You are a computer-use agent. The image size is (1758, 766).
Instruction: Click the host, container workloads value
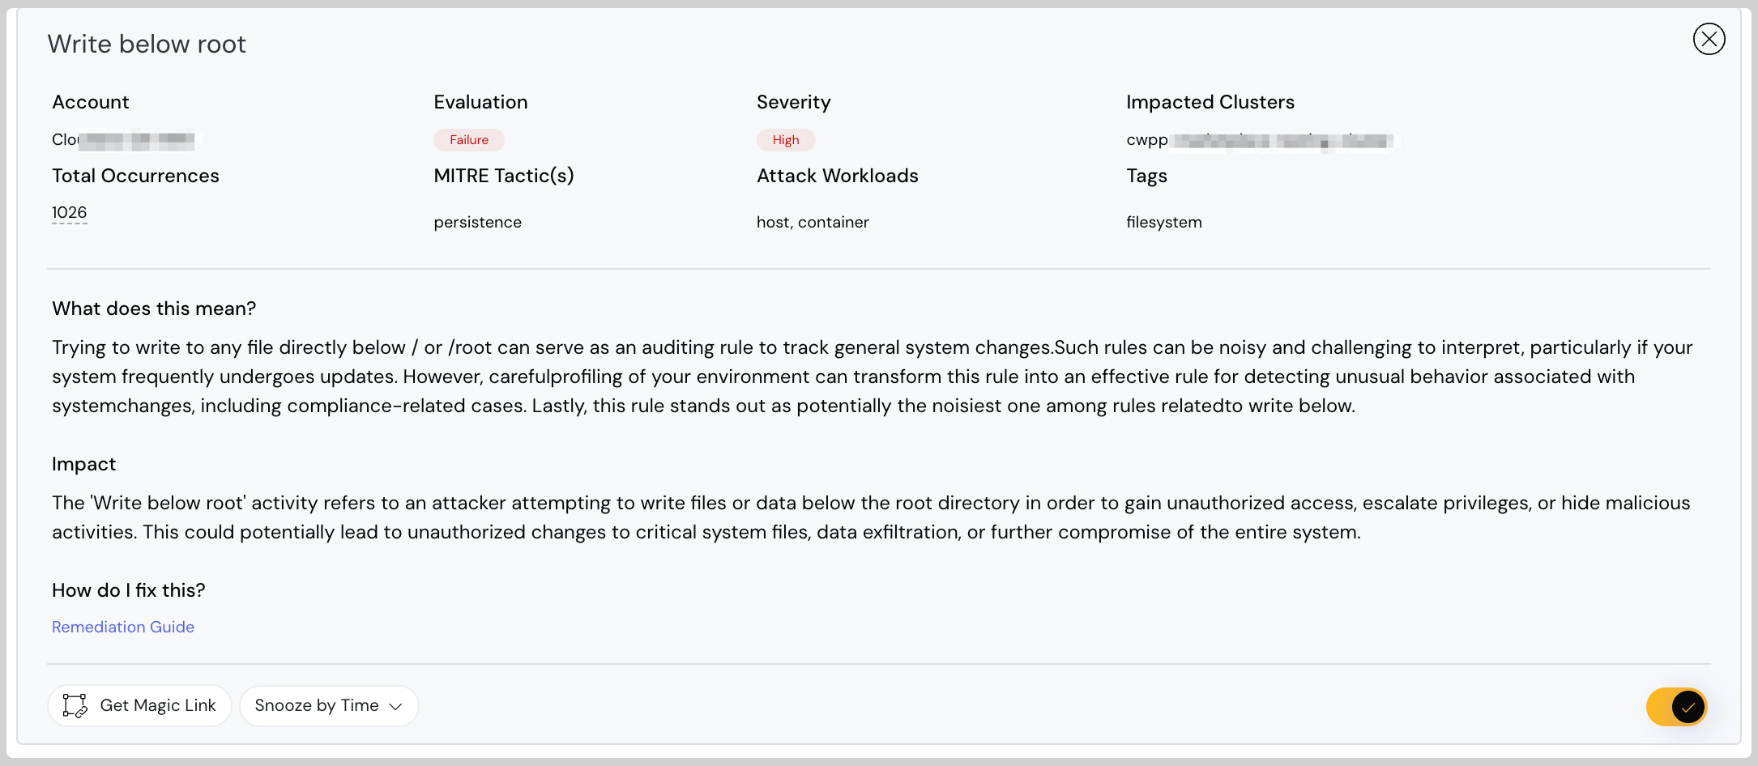813,222
